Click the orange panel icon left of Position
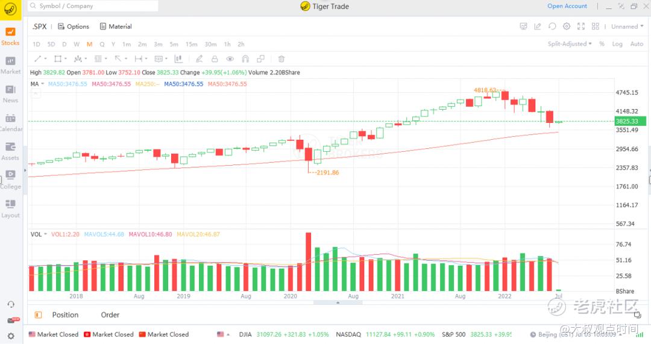 [38, 315]
